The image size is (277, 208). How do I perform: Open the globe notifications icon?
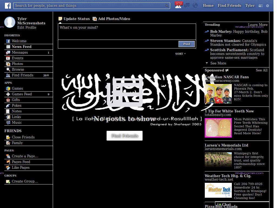coord(195,6)
